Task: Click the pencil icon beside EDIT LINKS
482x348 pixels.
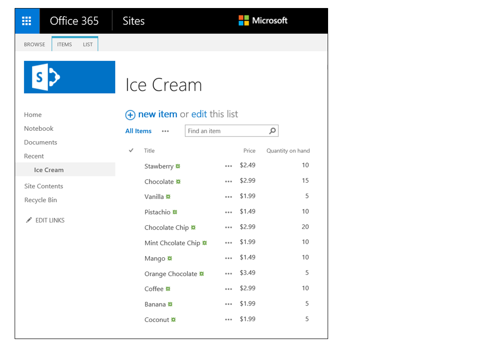Action: click(x=29, y=220)
